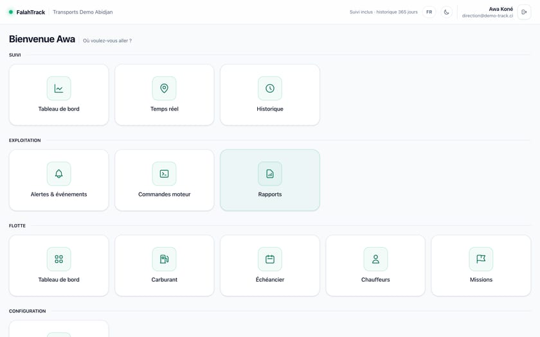The height and width of the screenshot is (337, 540).
Task: Open the Alertes & événements card label
Action: (59, 194)
